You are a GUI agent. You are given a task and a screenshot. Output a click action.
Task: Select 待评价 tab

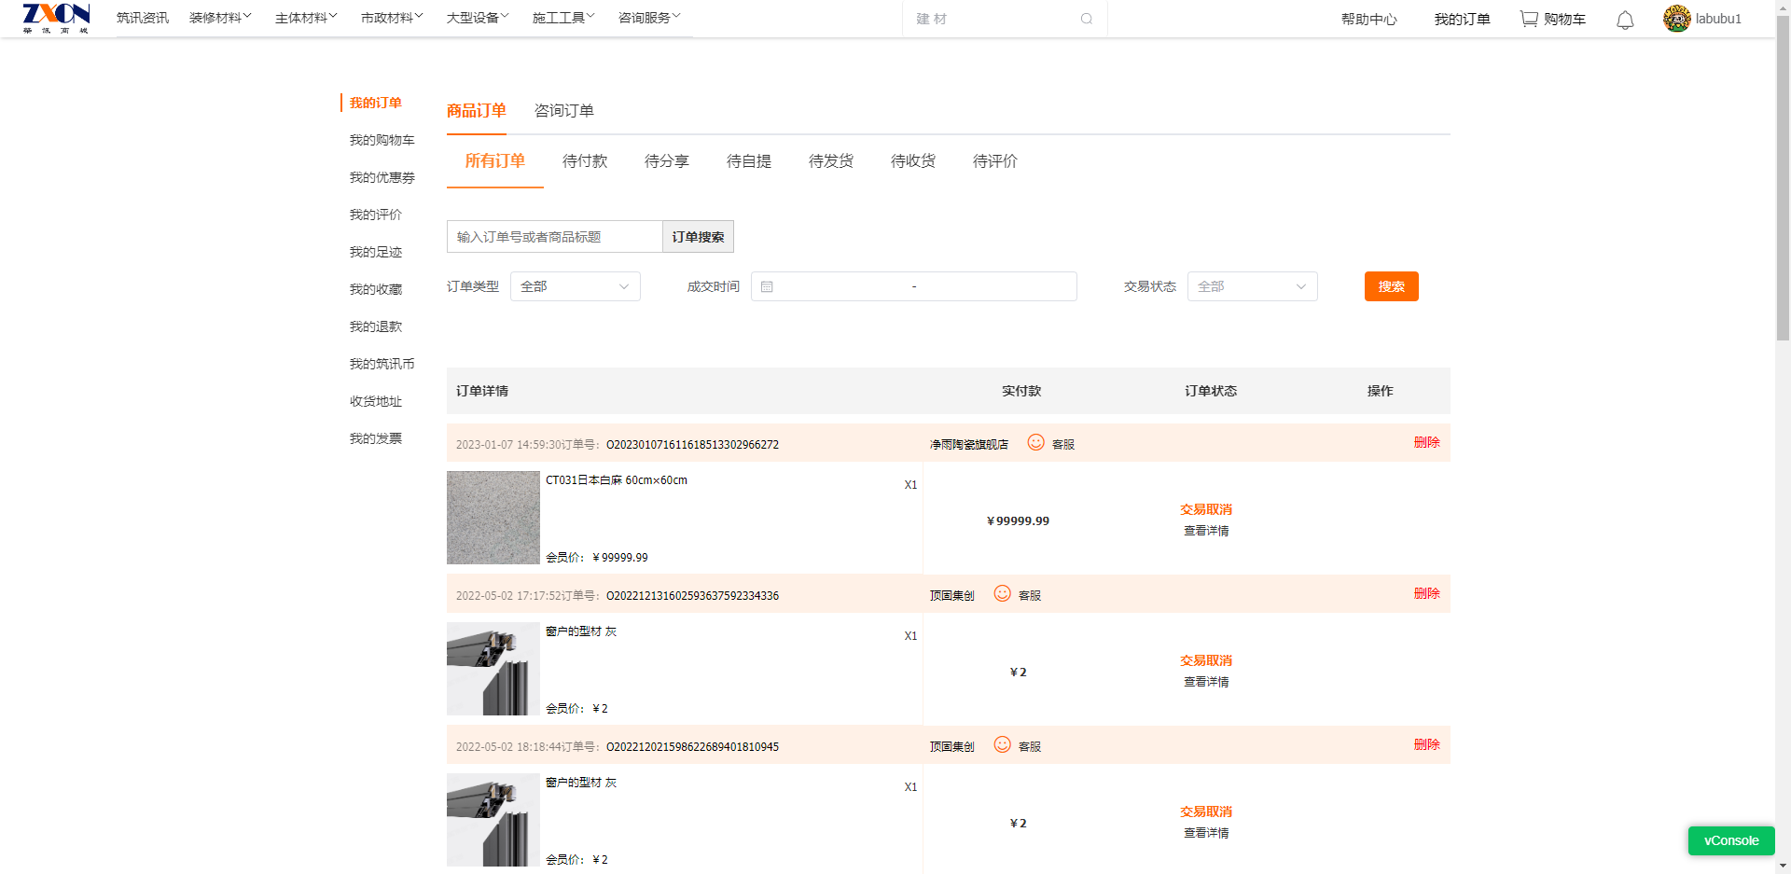tap(995, 160)
